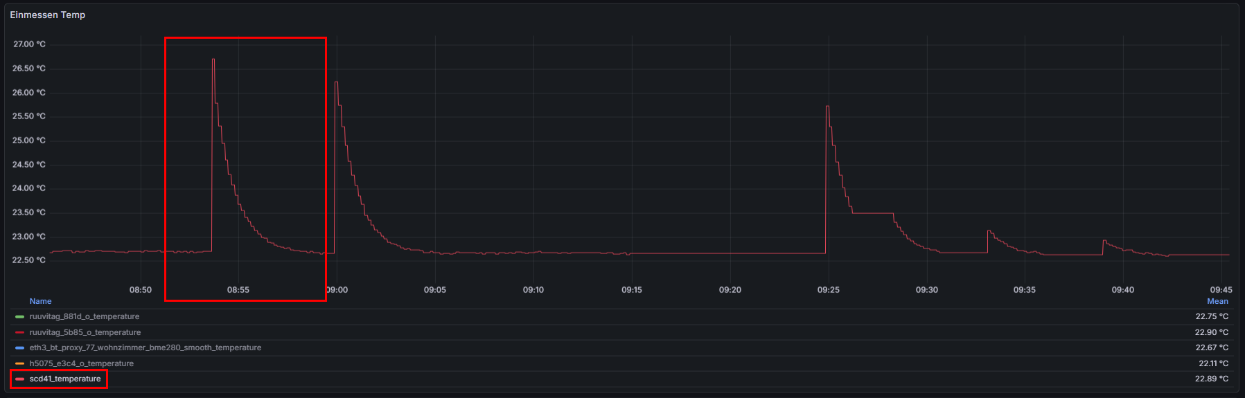
Task: Isolate the ruuvitag_5b85_o_temperature series label
Action: (x=85, y=333)
